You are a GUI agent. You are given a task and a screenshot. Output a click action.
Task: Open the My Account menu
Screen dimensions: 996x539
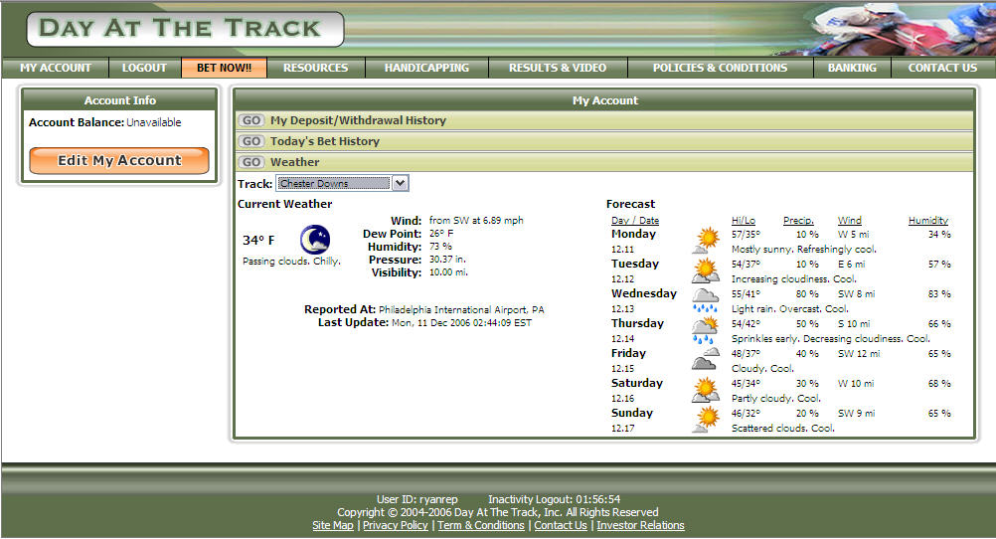coord(56,68)
